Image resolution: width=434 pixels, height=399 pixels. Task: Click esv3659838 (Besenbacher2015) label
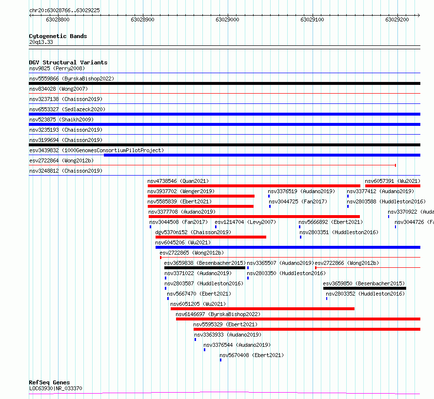coord(205,263)
